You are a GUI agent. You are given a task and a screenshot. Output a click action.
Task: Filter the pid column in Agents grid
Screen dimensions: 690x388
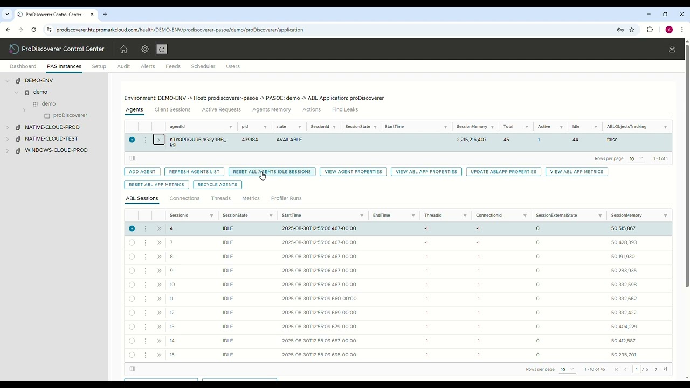click(x=265, y=127)
